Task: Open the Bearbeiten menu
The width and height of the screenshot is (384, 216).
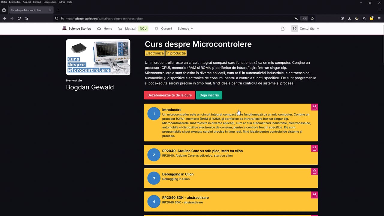Action: pyautogui.click(x=15, y=2)
